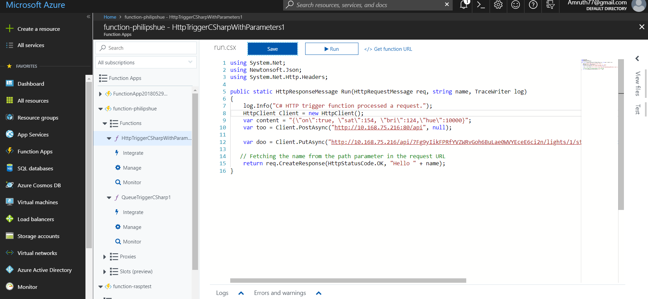Expand the Slots (preview) node
The height and width of the screenshot is (299, 648).
[x=104, y=272]
